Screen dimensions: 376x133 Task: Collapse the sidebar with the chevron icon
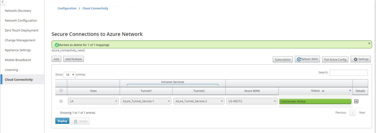pos(3,2)
